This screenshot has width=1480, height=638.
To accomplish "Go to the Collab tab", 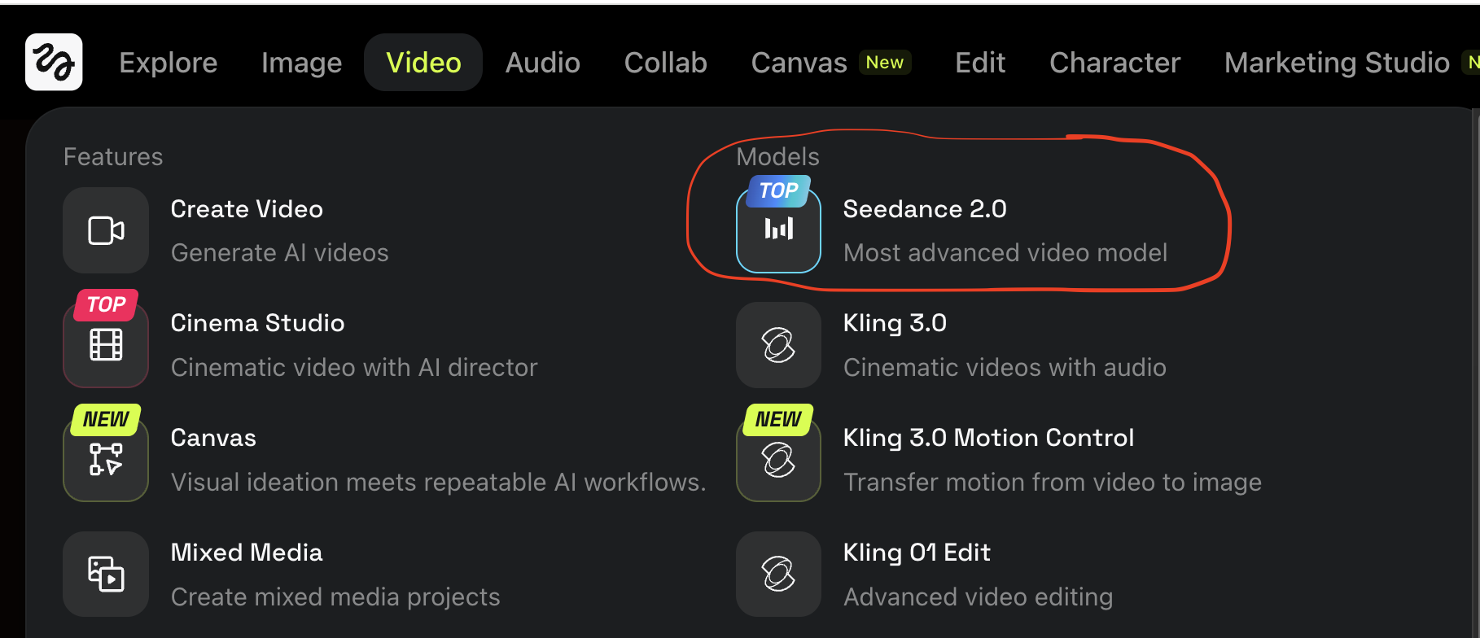I will pos(665,63).
